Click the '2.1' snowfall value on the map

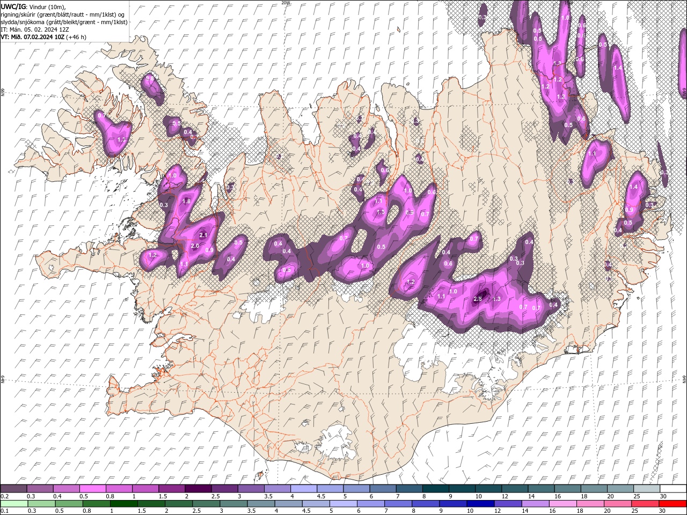pyautogui.click(x=203, y=235)
